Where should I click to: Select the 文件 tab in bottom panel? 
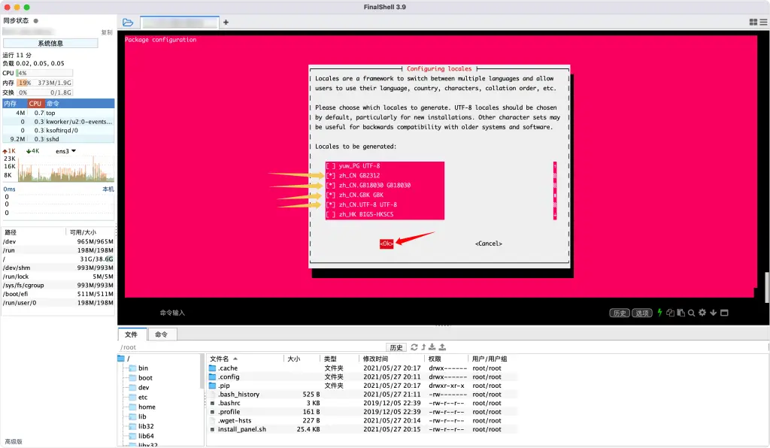click(x=131, y=334)
